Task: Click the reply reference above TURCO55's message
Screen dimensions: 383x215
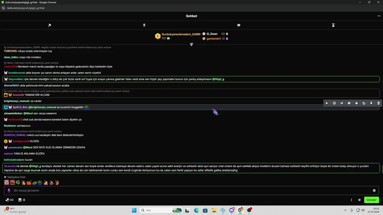Action: [57, 47]
